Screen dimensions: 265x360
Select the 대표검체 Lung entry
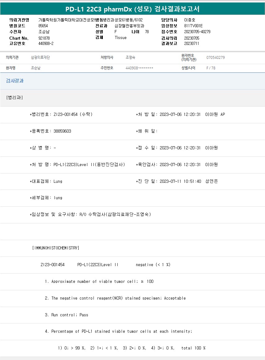coord(46,181)
